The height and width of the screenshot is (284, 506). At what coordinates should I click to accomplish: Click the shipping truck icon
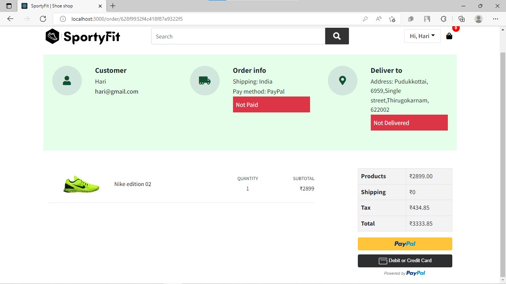click(205, 80)
